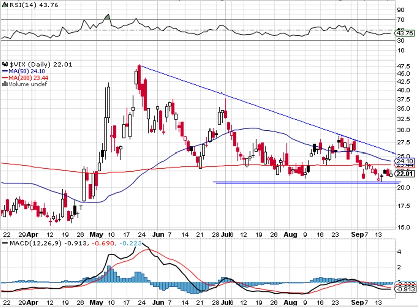Click the green overbought RSI peak

click(107, 17)
